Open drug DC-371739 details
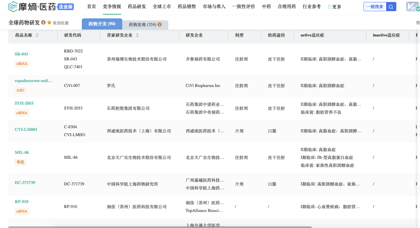The height and width of the screenshot is (228, 420). (25, 183)
